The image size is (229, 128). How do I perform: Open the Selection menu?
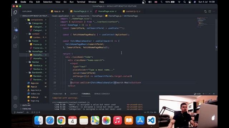48,2
